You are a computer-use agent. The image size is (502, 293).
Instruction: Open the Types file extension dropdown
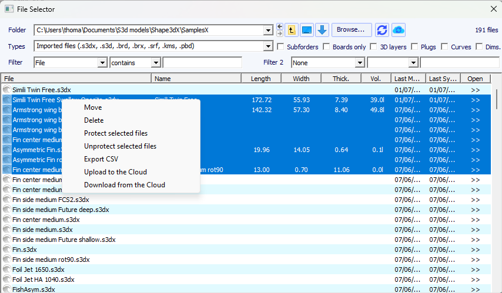click(269, 46)
